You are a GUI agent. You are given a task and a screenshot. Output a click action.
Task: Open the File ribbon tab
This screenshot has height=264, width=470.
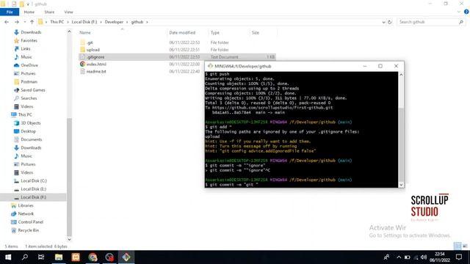pos(10,12)
